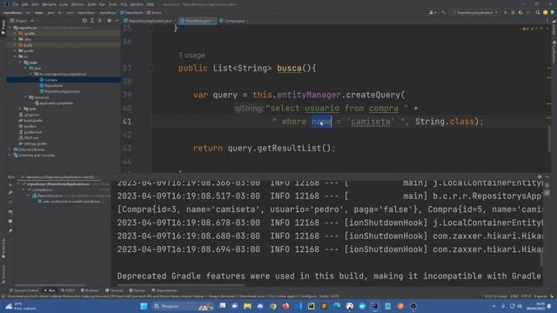Viewport: 557px width, 313px height.
Task: Click the Select Opened File target icon
Action: coord(84,21)
